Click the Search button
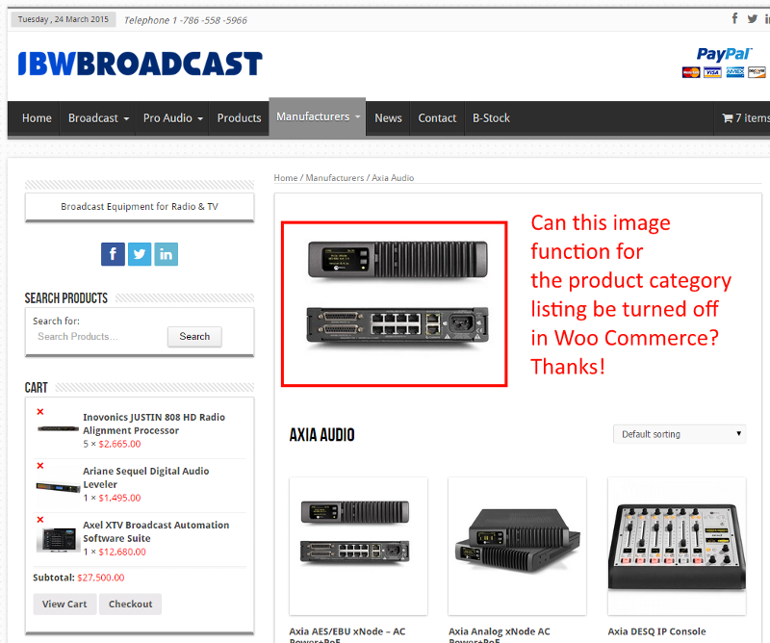770x643 pixels. point(194,337)
